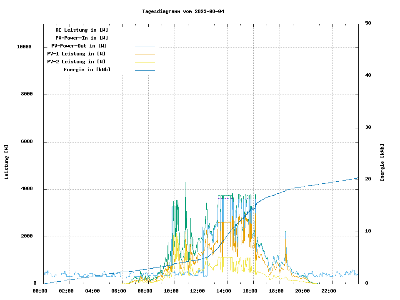The image size is (400, 300).
Task: Select the 50 value on the energy axis
Action: tap(368, 23)
